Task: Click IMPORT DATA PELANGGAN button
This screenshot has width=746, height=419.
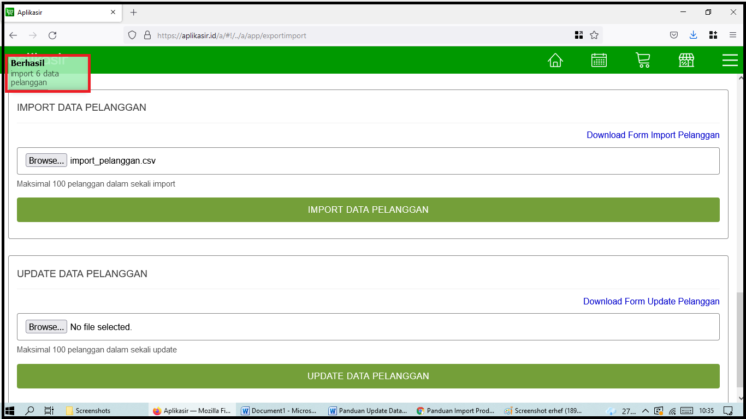Action: click(368, 209)
